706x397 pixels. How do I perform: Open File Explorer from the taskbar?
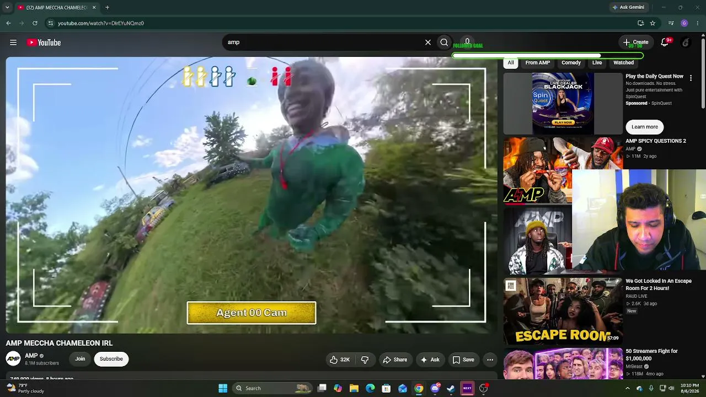coord(354,388)
